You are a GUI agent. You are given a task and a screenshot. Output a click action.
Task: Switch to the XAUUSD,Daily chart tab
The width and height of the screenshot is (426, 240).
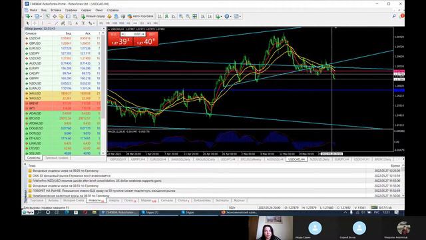(180, 159)
